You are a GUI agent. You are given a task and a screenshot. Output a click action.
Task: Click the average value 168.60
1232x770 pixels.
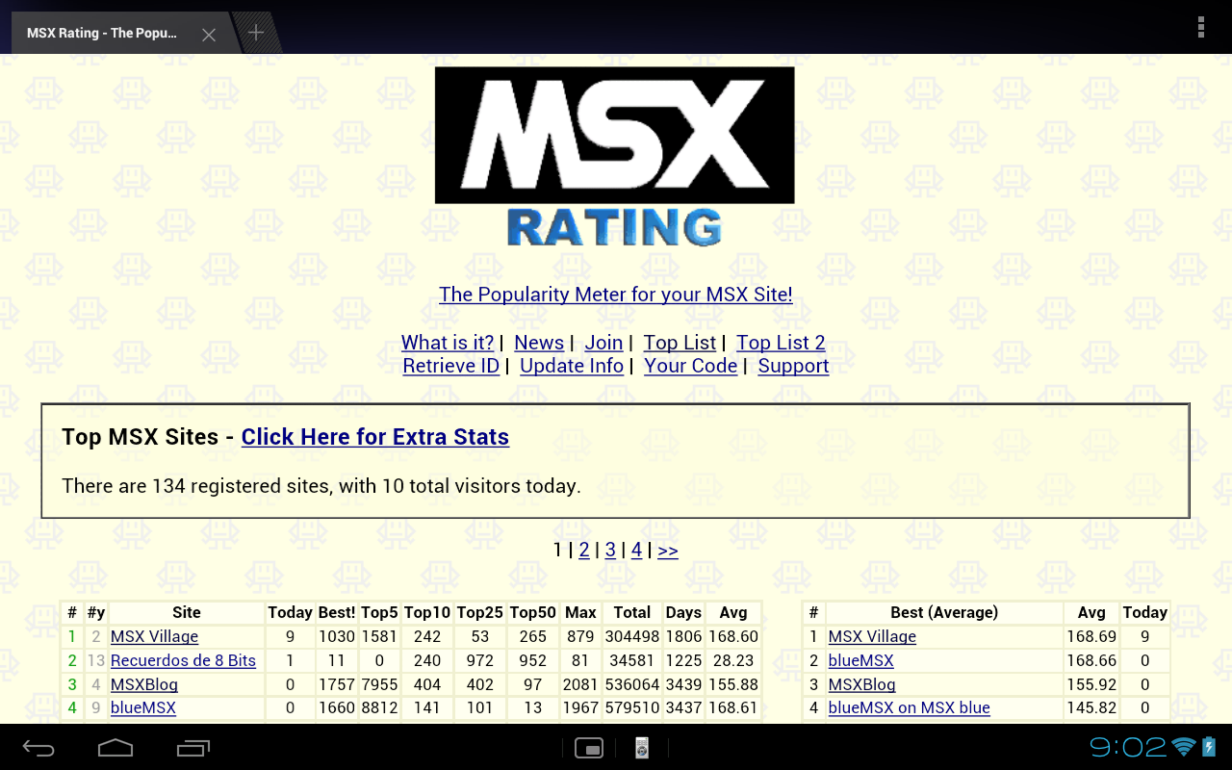(x=733, y=636)
